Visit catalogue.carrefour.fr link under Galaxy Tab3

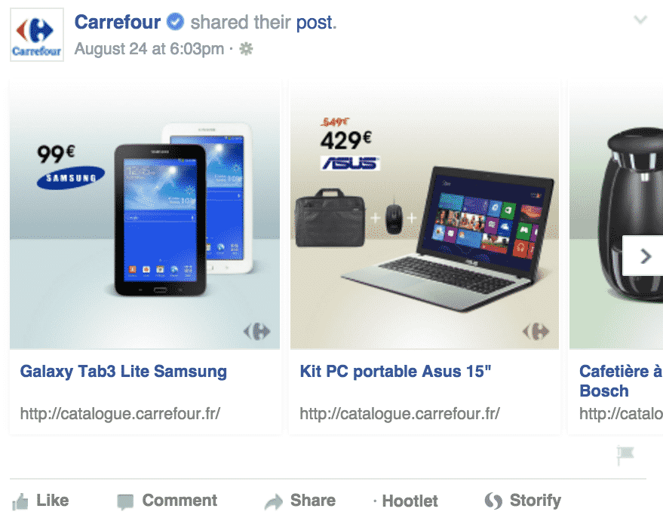[120, 413]
